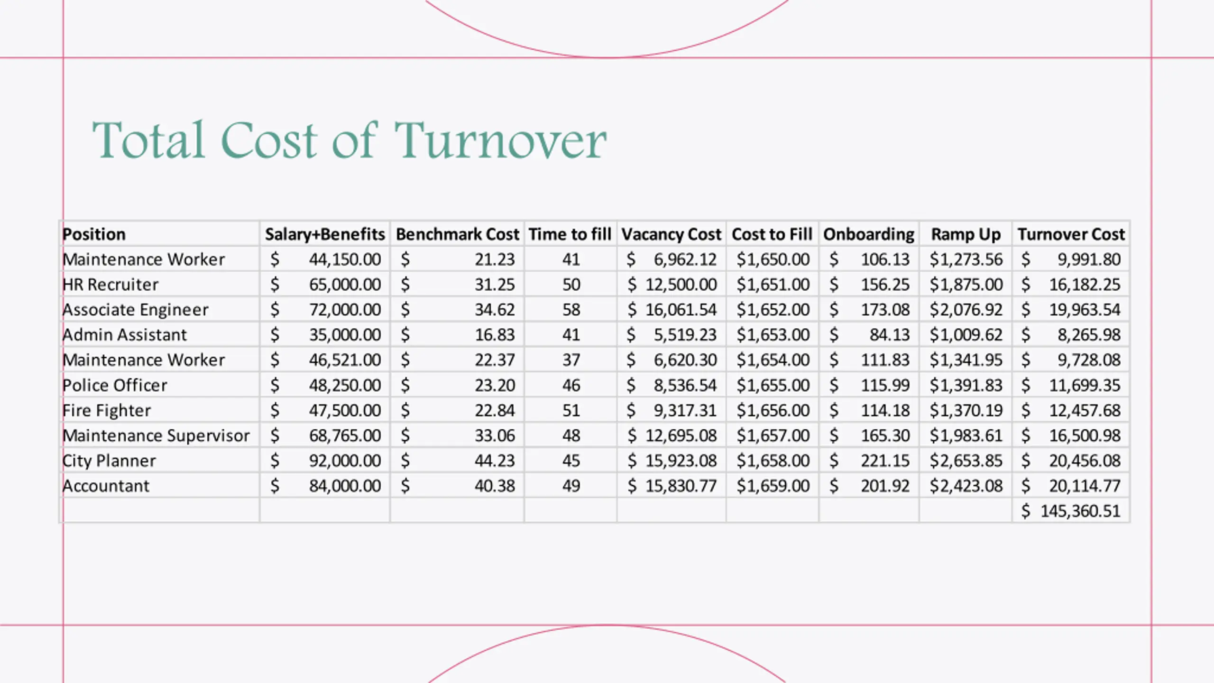Click the Cost to Fill header
Viewport: 1214px width, 683px height.
(x=772, y=234)
